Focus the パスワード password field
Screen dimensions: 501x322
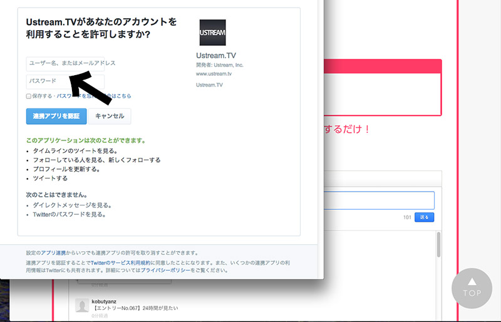point(65,81)
